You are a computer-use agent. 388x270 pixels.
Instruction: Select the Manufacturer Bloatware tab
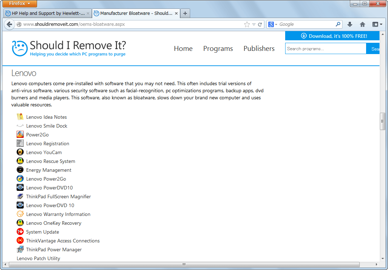tap(136, 13)
